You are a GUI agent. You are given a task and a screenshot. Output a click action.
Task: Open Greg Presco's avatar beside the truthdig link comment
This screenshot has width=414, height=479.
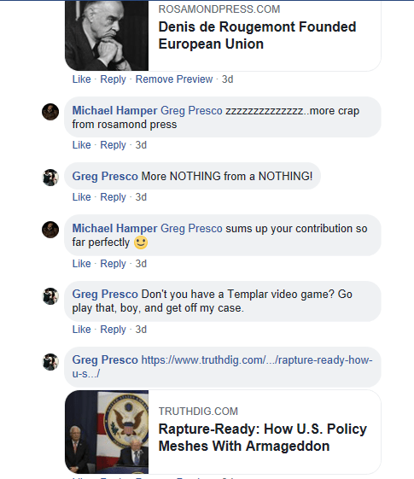(x=50, y=362)
